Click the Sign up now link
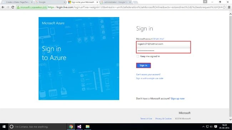 [x=178, y=99]
